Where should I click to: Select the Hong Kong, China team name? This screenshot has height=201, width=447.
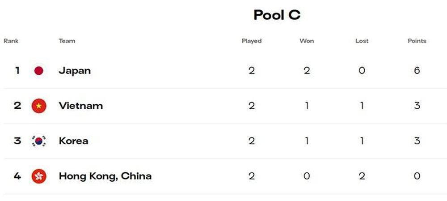coord(105,176)
